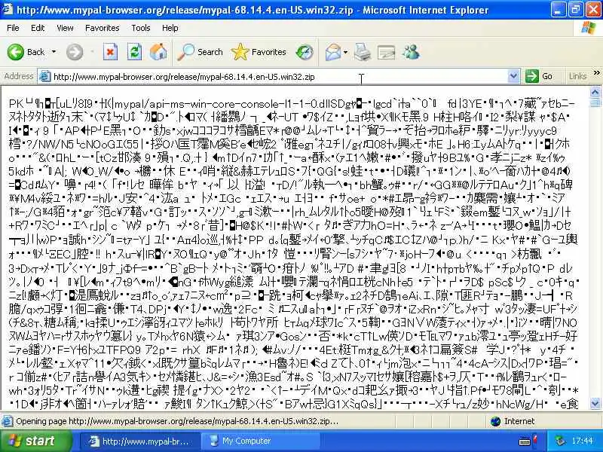Refresh the page with green arrows icon

point(134,52)
